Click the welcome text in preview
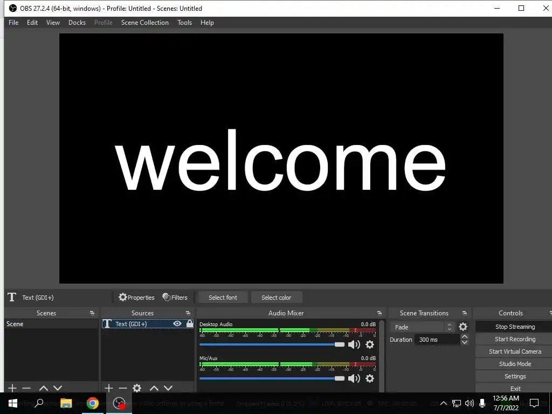 click(x=280, y=160)
